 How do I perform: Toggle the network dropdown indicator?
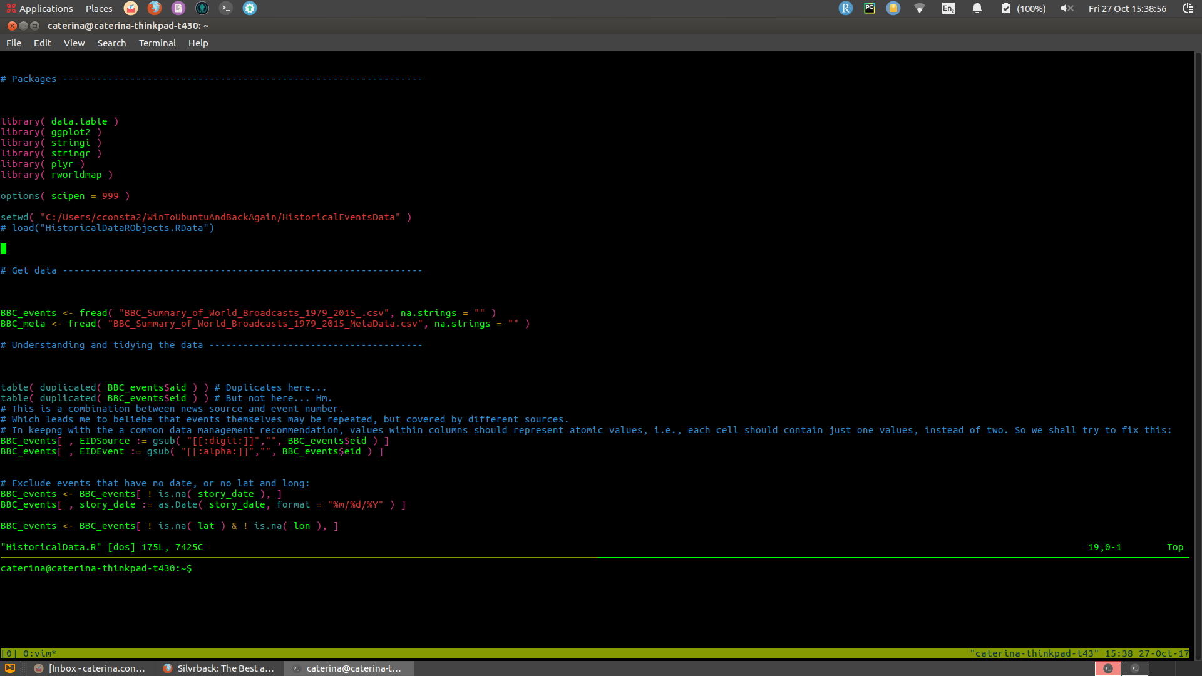[919, 8]
